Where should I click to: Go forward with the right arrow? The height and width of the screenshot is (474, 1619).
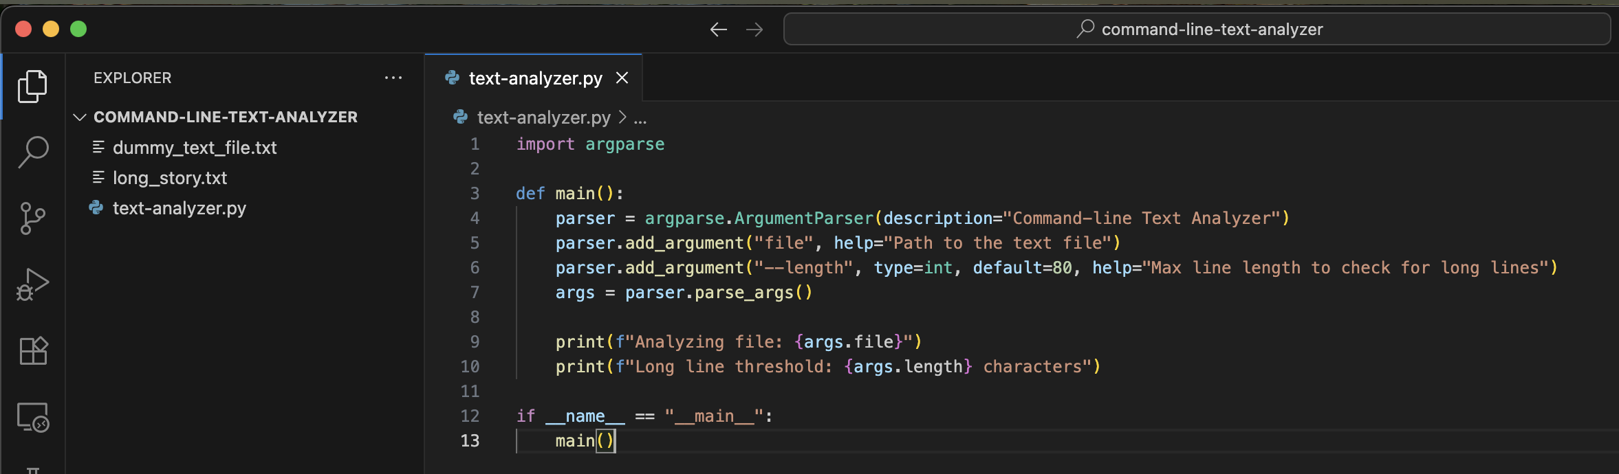(754, 30)
